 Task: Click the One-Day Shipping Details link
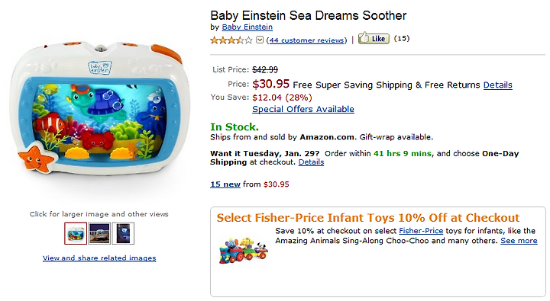click(311, 162)
